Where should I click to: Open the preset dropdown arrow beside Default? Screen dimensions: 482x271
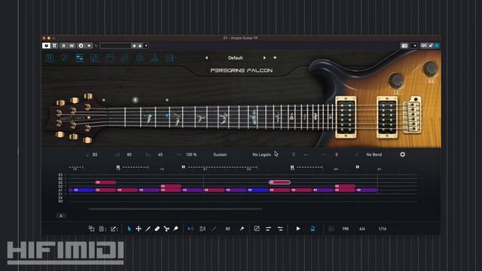(275, 58)
